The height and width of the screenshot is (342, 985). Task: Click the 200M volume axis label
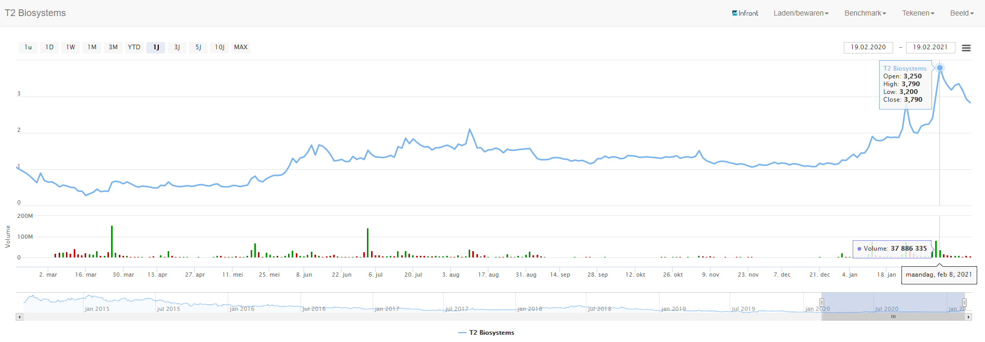(x=25, y=216)
